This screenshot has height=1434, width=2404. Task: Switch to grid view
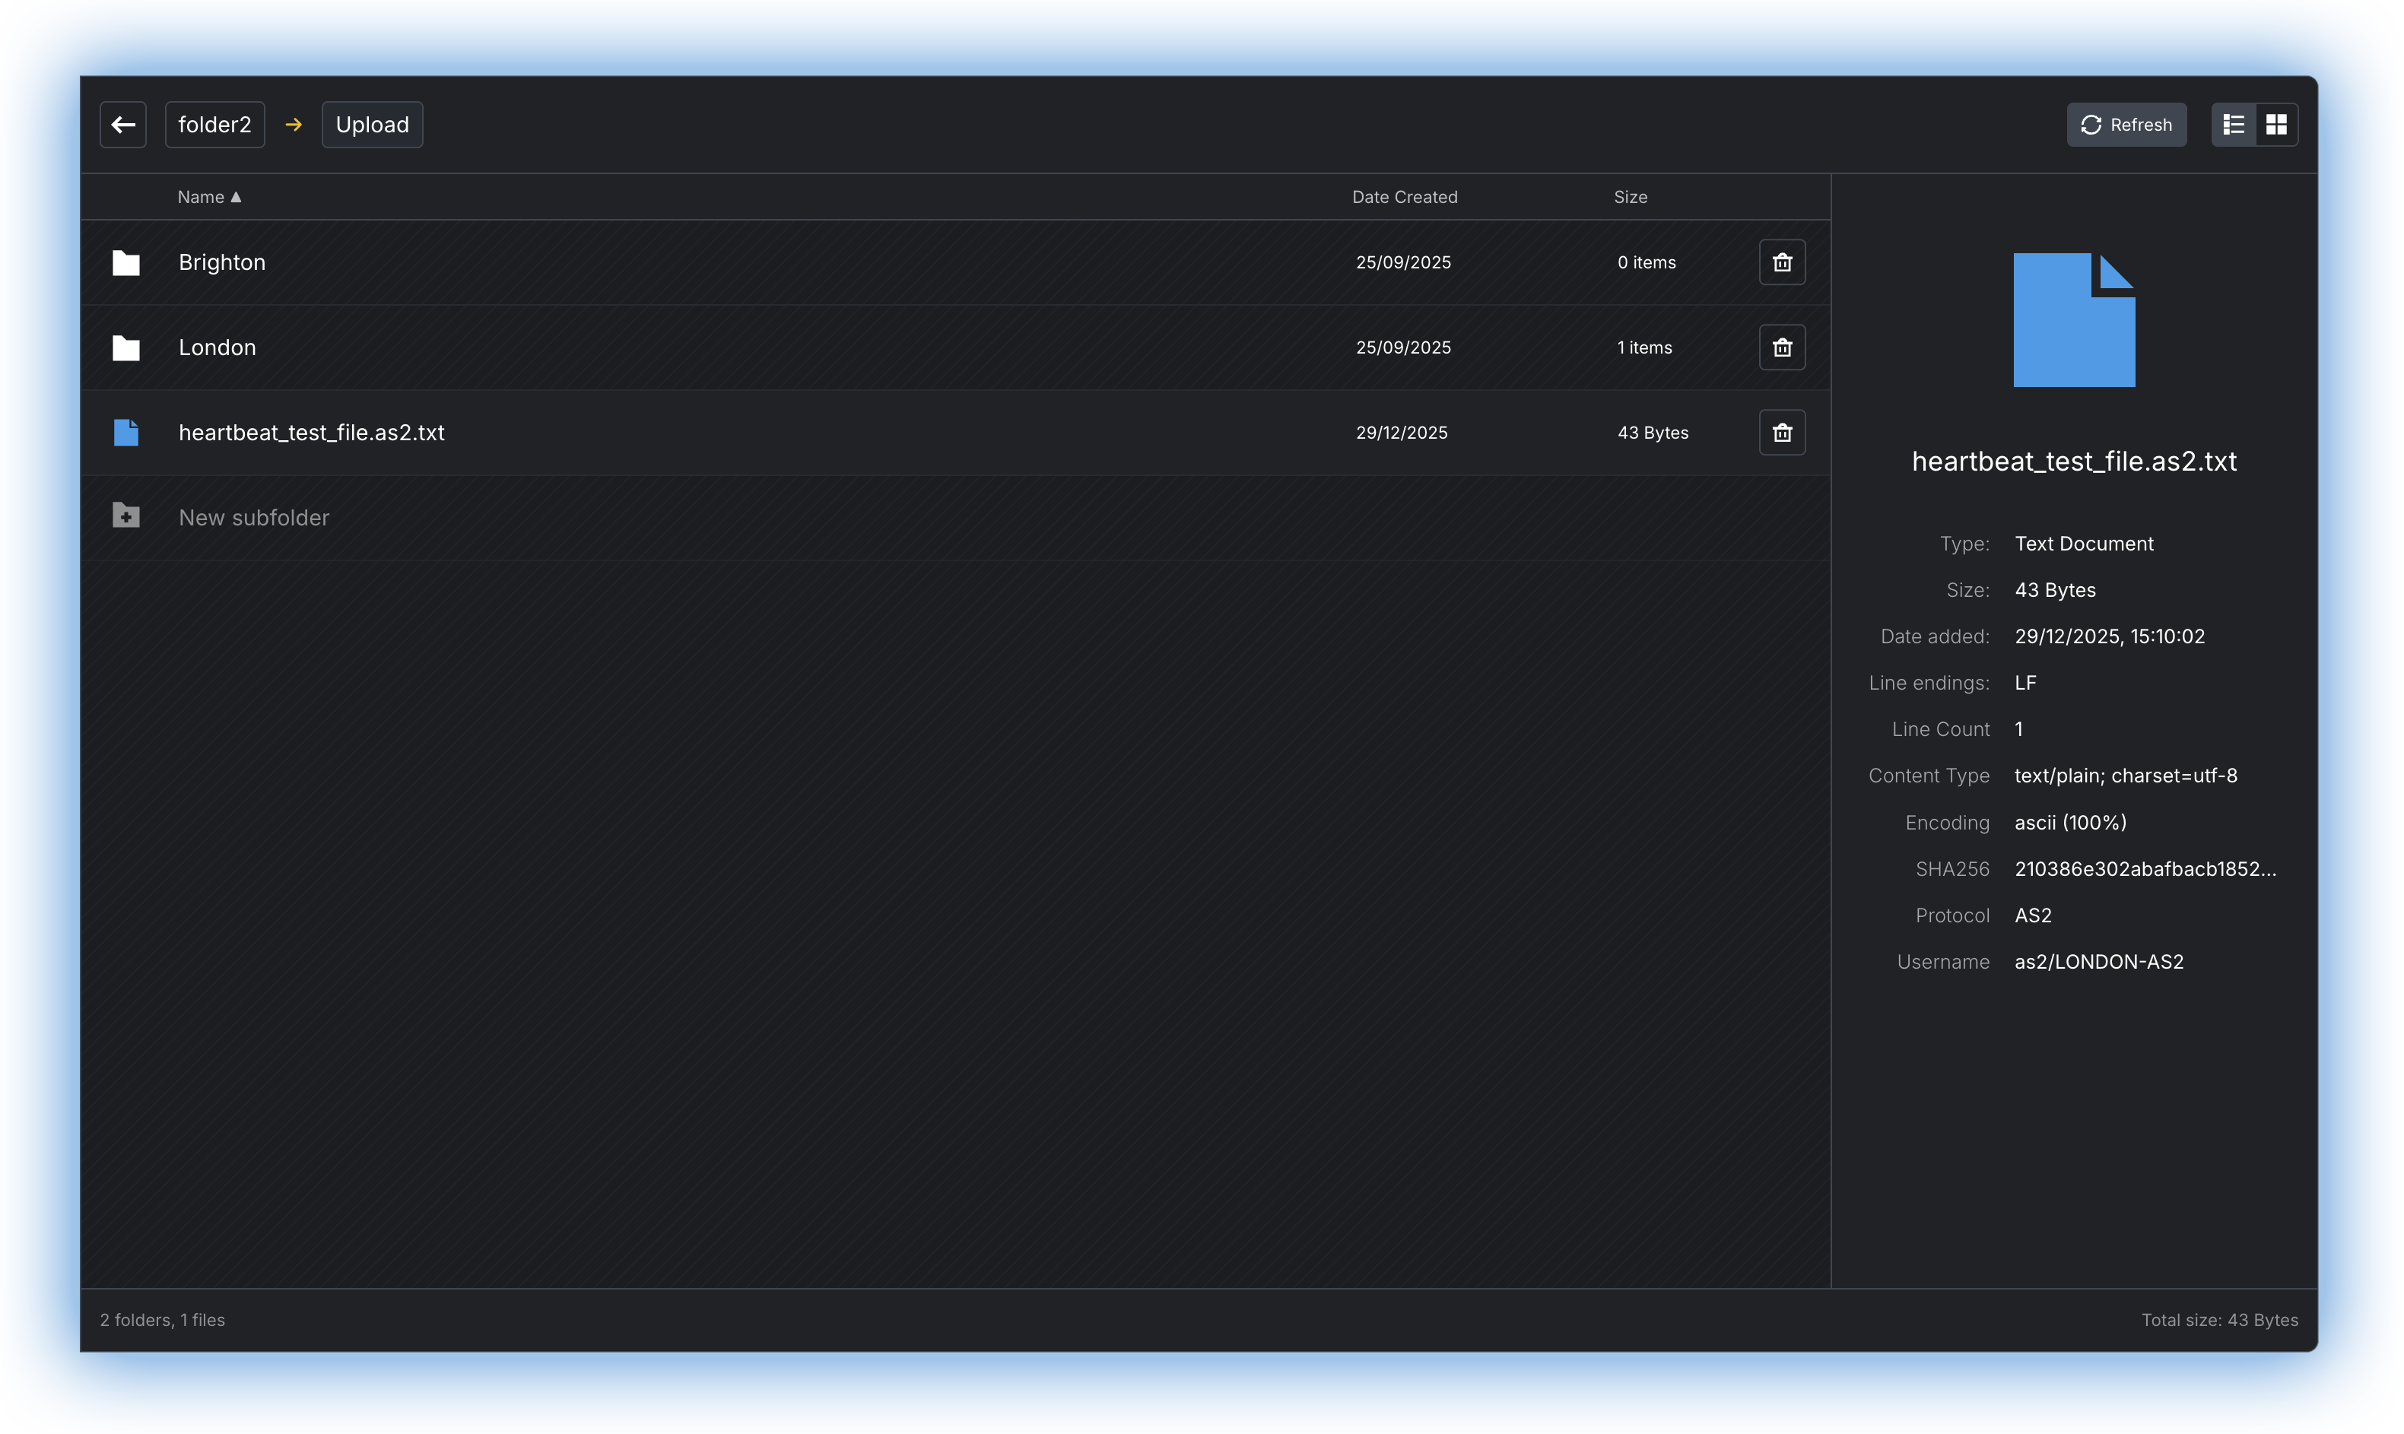point(2276,125)
